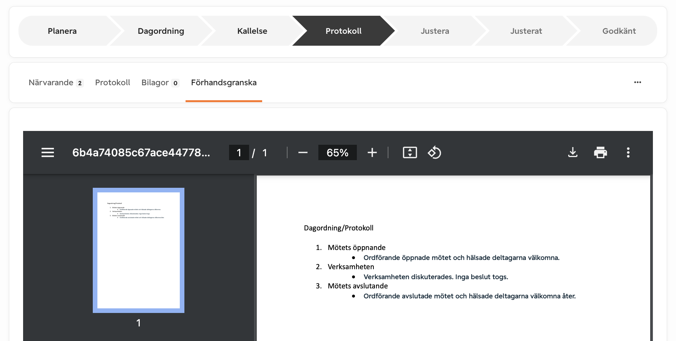Print the PDF document
Screen dimensions: 676x341
[x=601, y=152]
